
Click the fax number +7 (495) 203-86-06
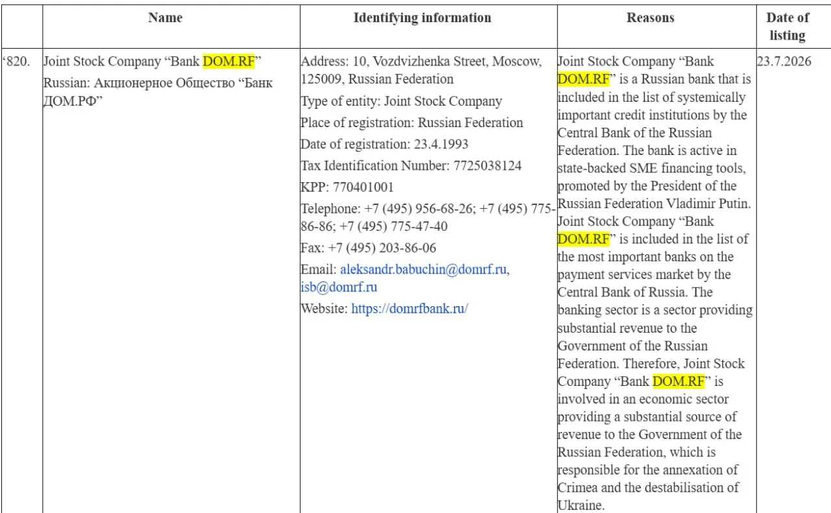(382, 248)
